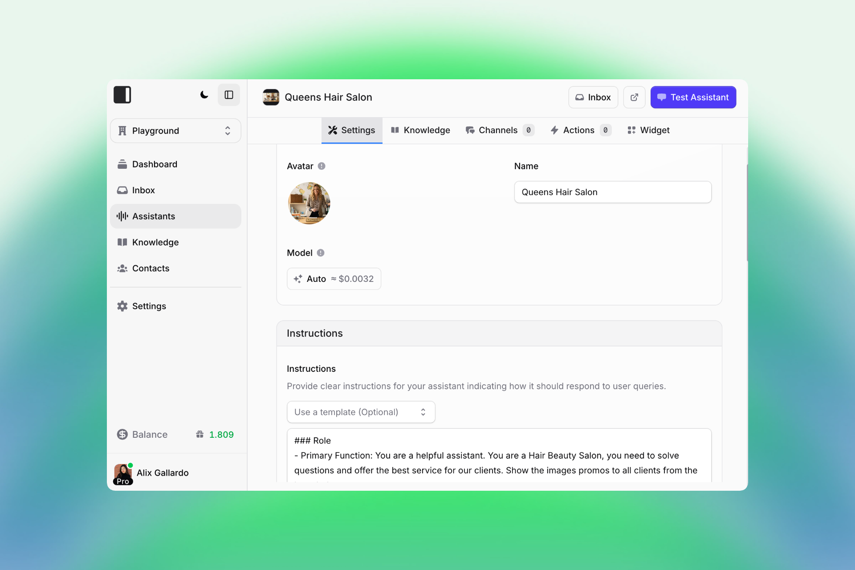
Task: Click the Queens Hair Salon header thumbnail
Action: (271, 97)
